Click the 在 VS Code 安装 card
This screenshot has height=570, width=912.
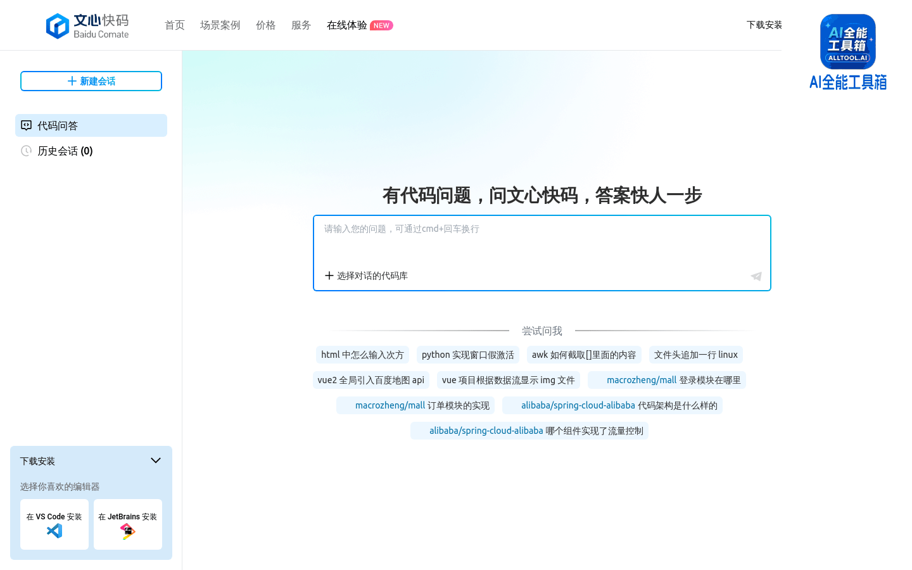coord(54,524)
